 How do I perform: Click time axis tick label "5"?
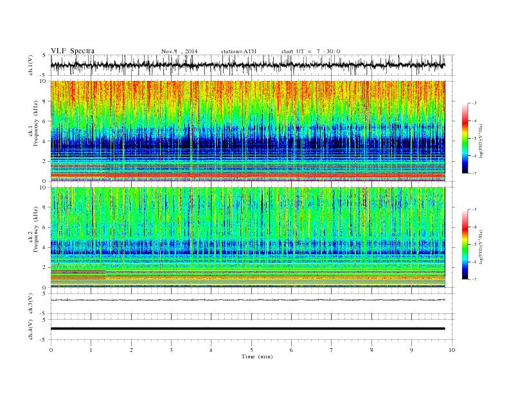tap(251, 350)
